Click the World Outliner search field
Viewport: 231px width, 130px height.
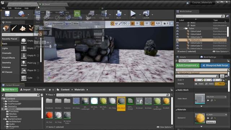pos(200,16)
